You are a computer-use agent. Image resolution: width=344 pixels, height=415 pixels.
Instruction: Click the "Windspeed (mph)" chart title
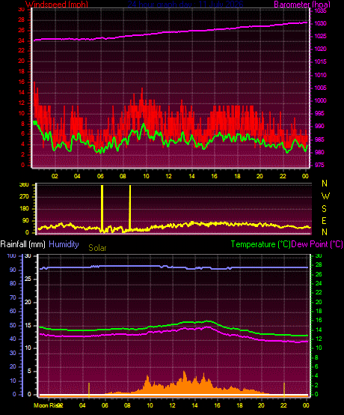point(57,4)
